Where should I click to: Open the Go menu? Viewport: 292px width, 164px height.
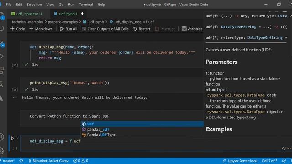61,5
